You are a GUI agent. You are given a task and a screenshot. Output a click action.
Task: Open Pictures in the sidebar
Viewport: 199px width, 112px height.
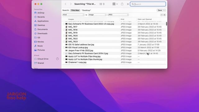39,50
